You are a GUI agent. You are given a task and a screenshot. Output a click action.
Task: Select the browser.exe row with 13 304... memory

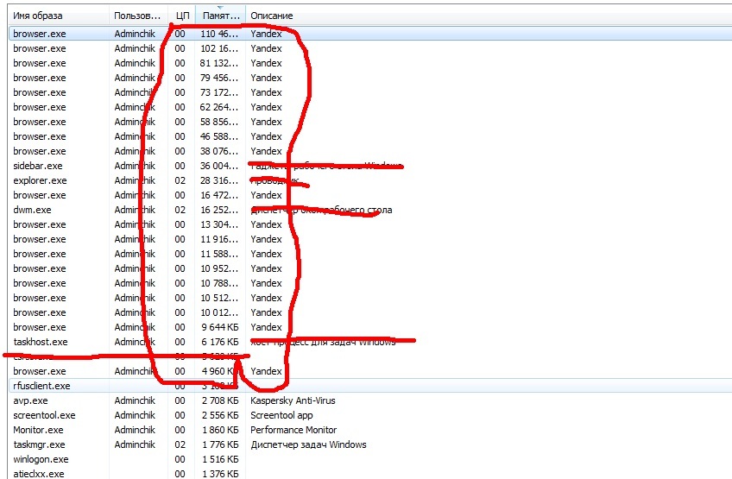(x=370, y=224)
